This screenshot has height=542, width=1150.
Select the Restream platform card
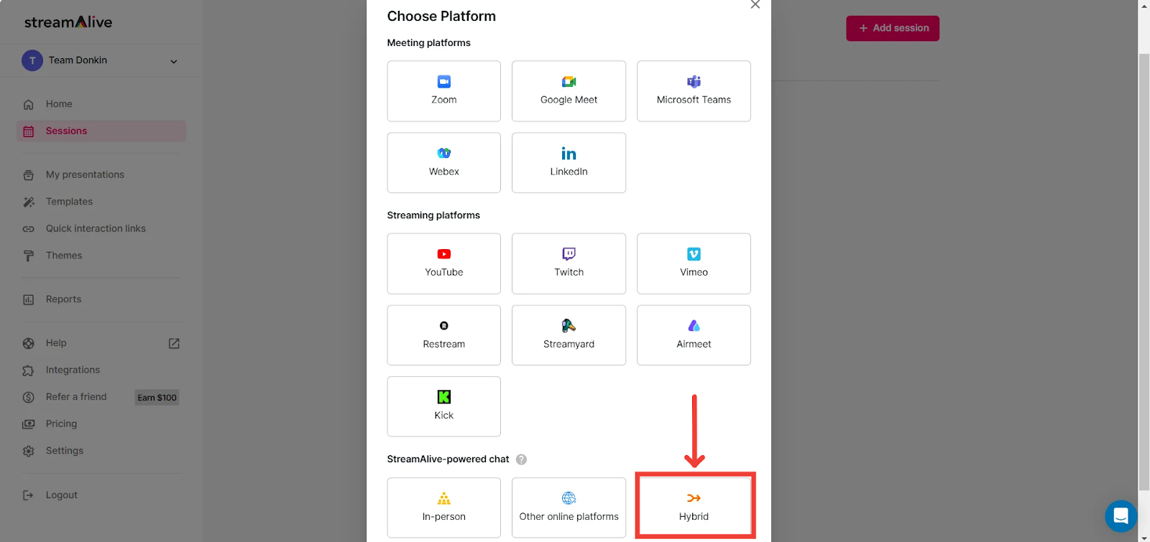[443, 335]
